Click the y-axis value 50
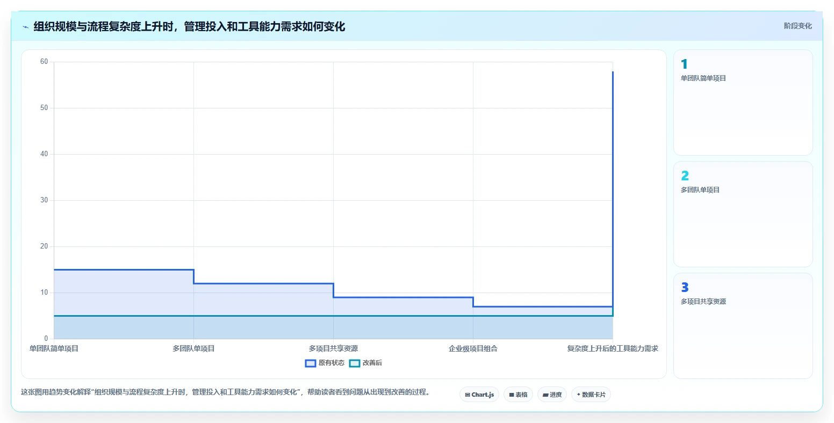Image resolution: width=834 pixels, height=423 pixels. pos(44,108)
